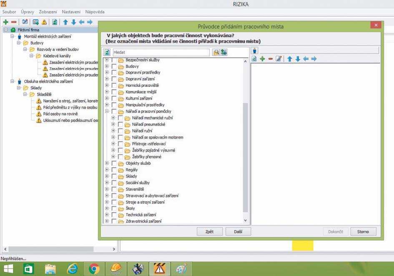This screenshot has height=276, width=394.
Task: Open the Nastavení menu
Action: (71, 12)
